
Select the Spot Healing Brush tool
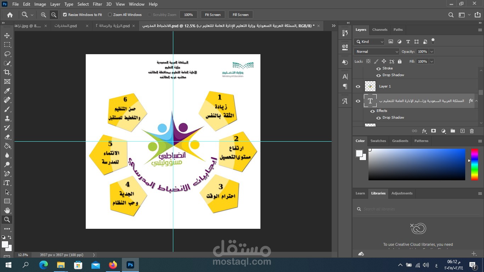coord(7,100)
